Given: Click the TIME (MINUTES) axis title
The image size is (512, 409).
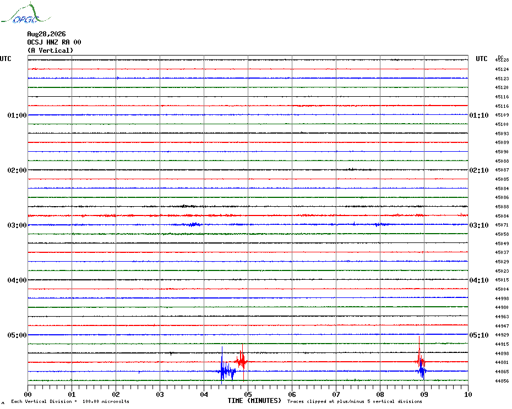Looking at the screenshot, I should pos(254,401).
